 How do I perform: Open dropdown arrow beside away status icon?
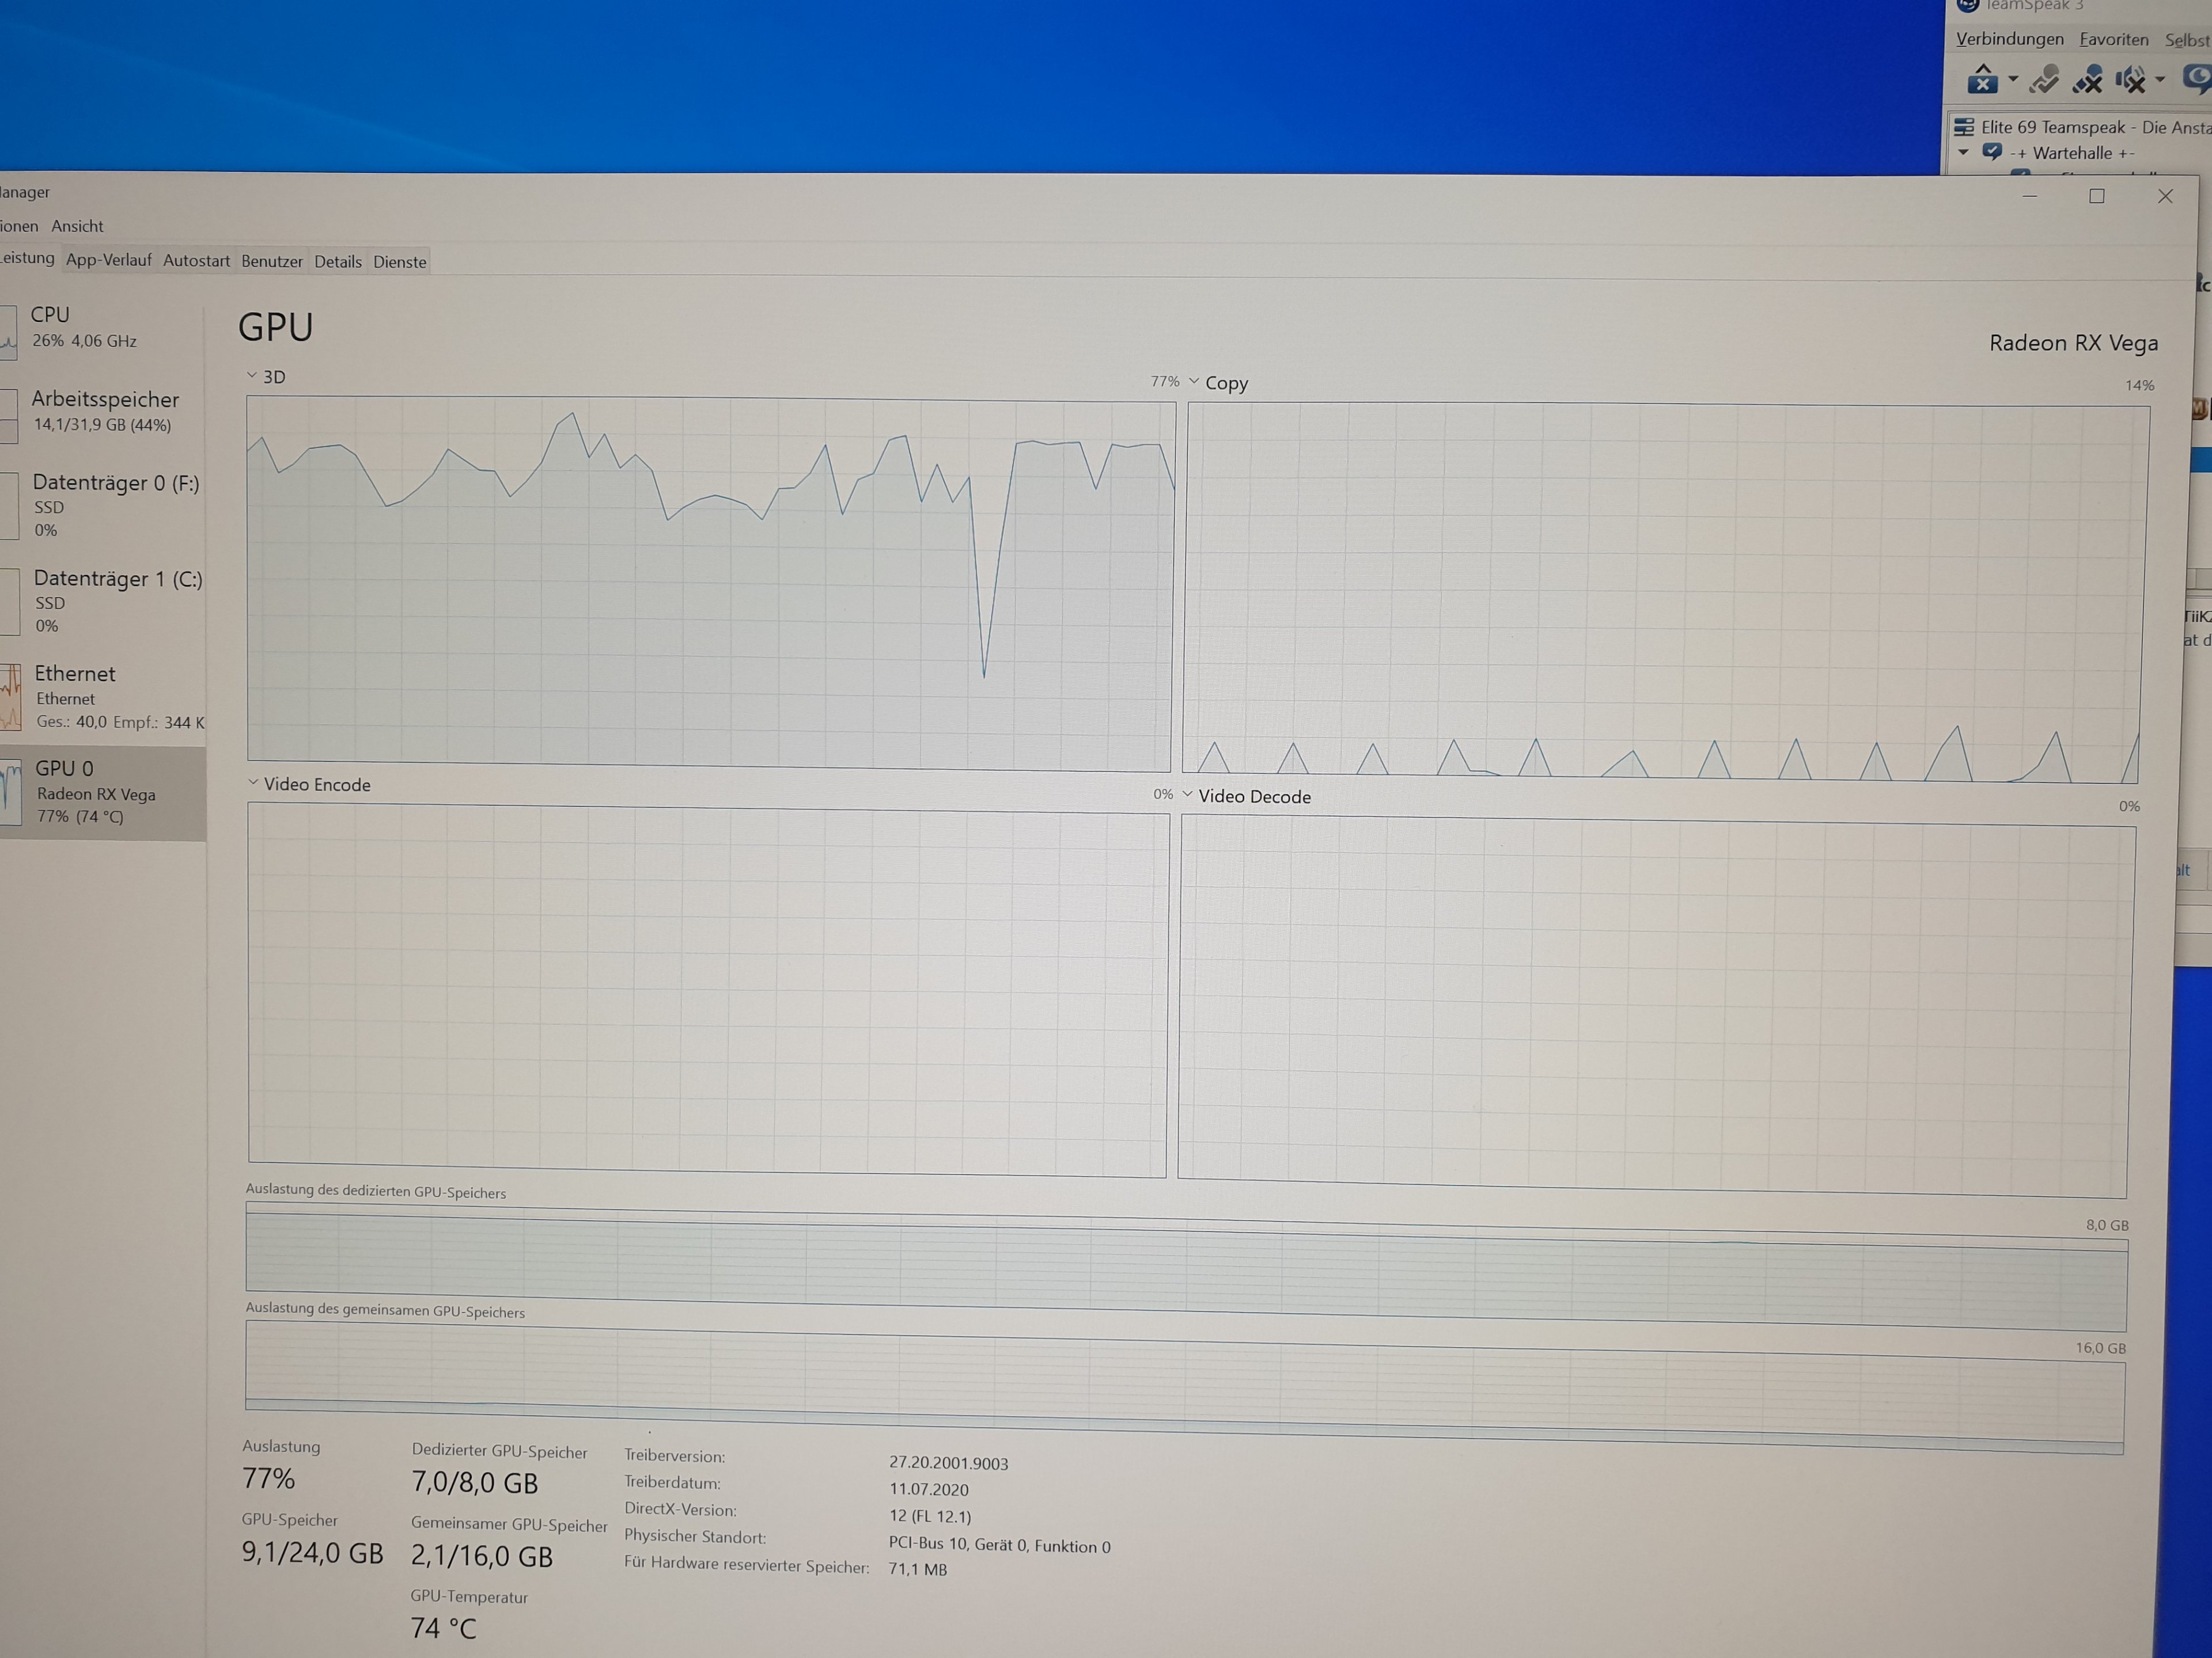(2013, 79)
